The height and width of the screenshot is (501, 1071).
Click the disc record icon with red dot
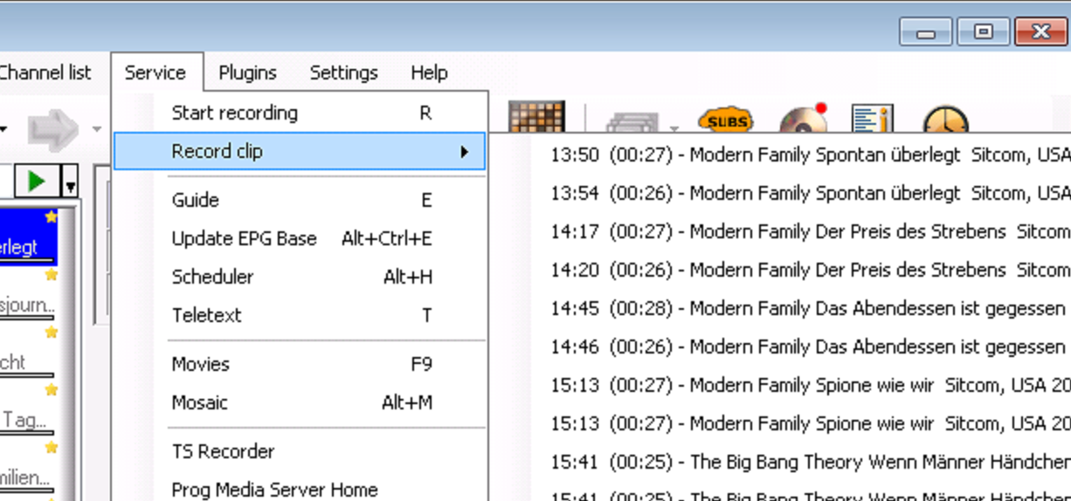[x=803, y=120]
